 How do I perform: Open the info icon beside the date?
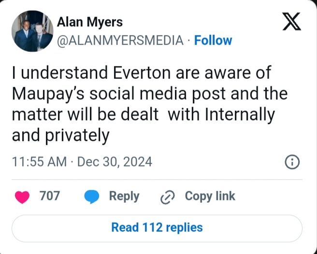tap(292, 163)
